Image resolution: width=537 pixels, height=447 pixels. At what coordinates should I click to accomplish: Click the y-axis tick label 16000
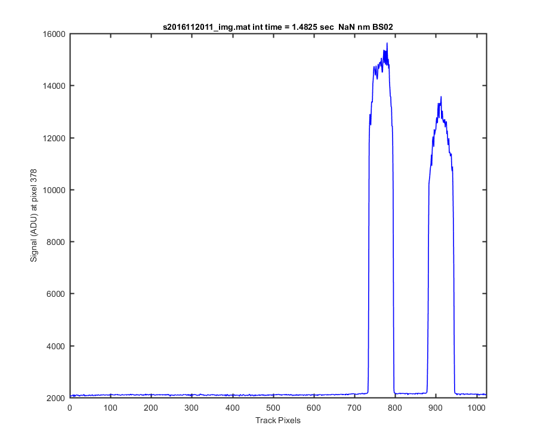tap(54, 34)
